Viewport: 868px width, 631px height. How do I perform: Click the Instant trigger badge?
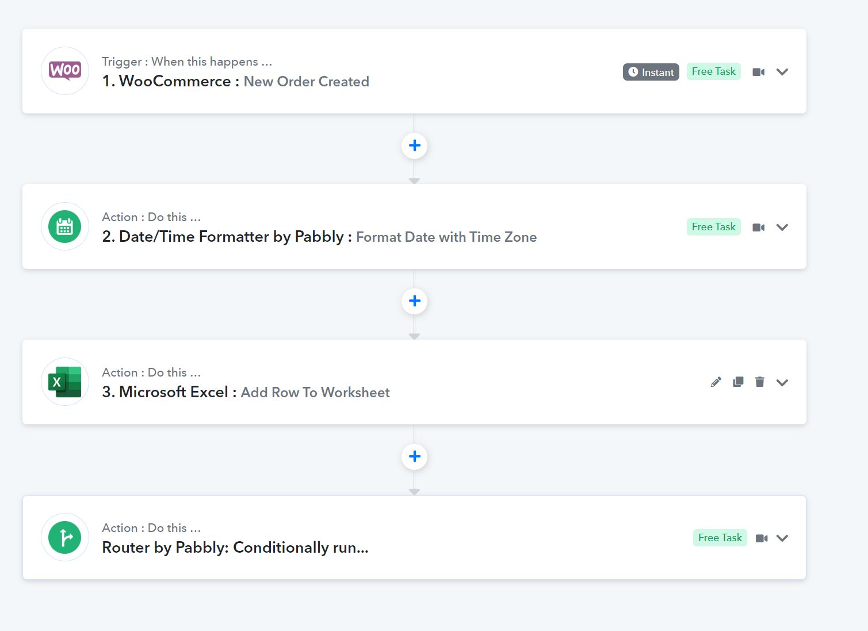pos(651,72)
